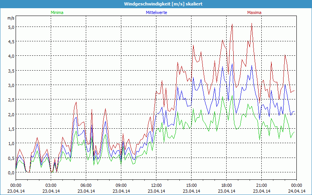The height and width of the screenshot is (195, 312).
Task: Select the 12:00 time axis label
Action: (156, 185)
